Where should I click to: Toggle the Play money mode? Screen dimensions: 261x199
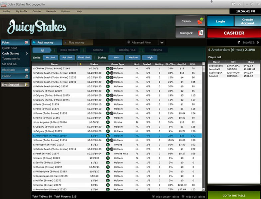pyautogui.click(x=78, y=42)
